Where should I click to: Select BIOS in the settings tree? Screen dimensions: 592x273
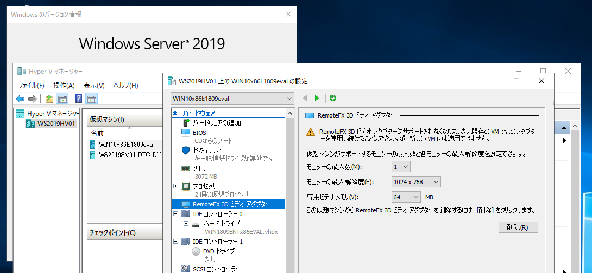tap(199, 133)
